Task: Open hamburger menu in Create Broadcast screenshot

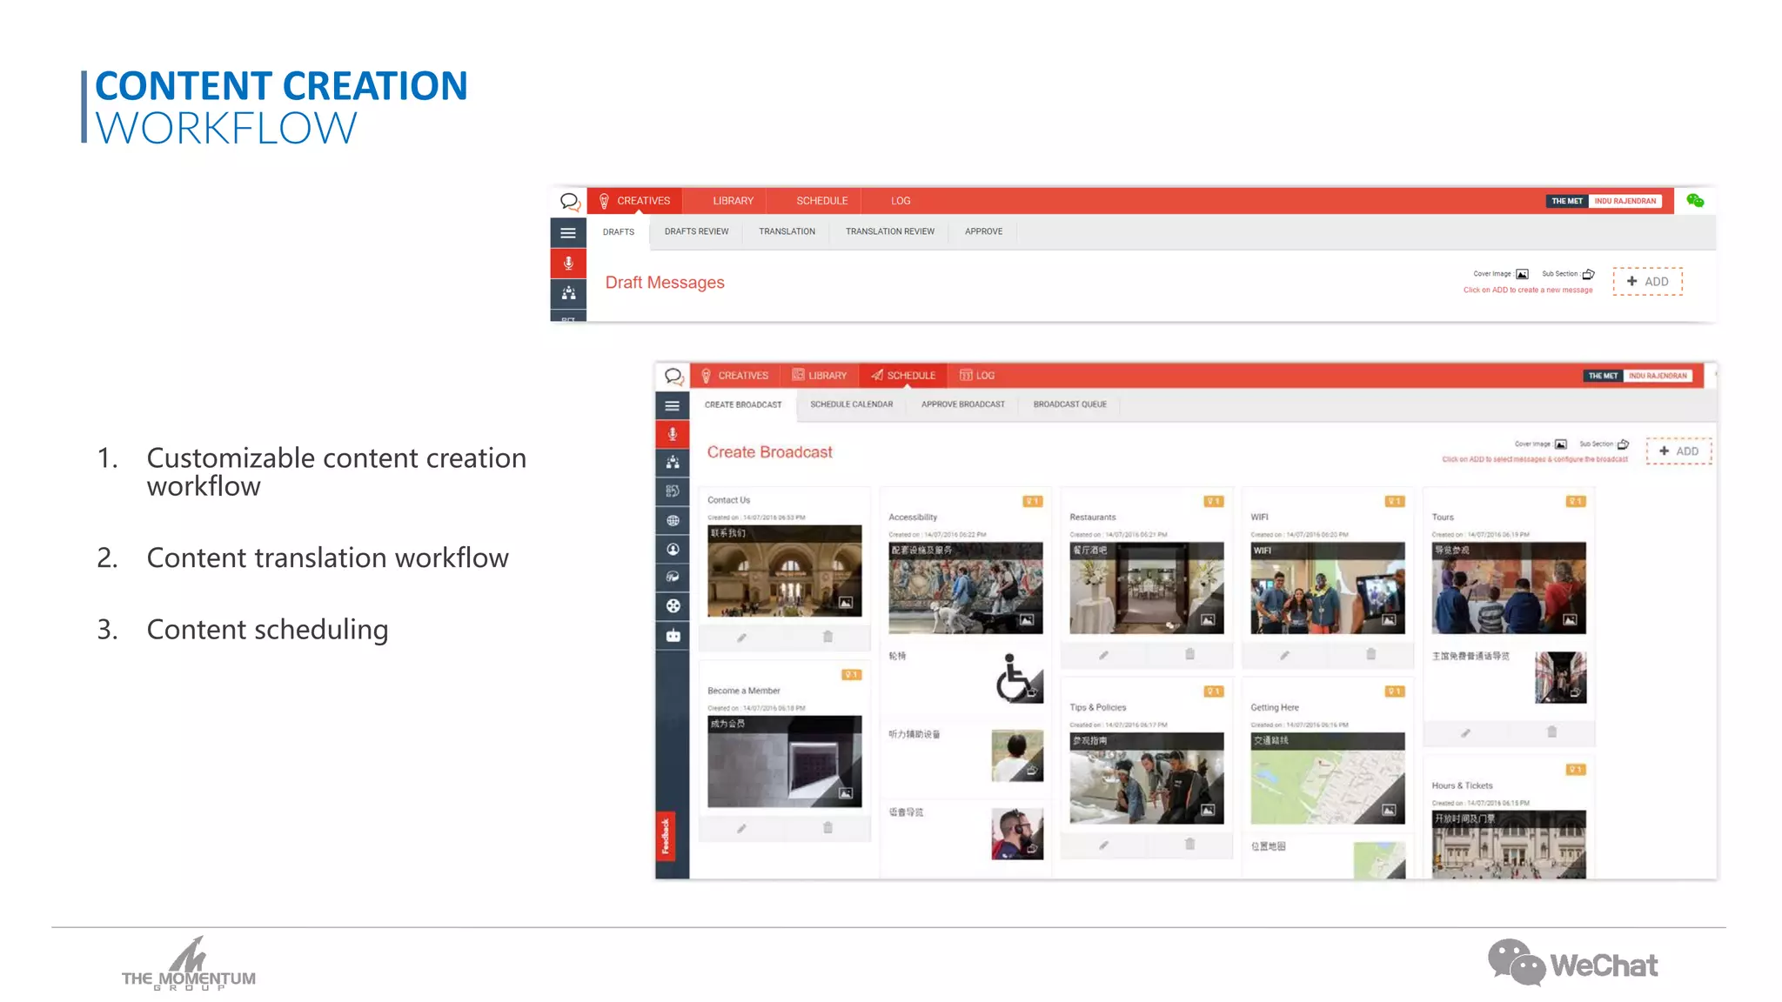Action: coord(673,406)
